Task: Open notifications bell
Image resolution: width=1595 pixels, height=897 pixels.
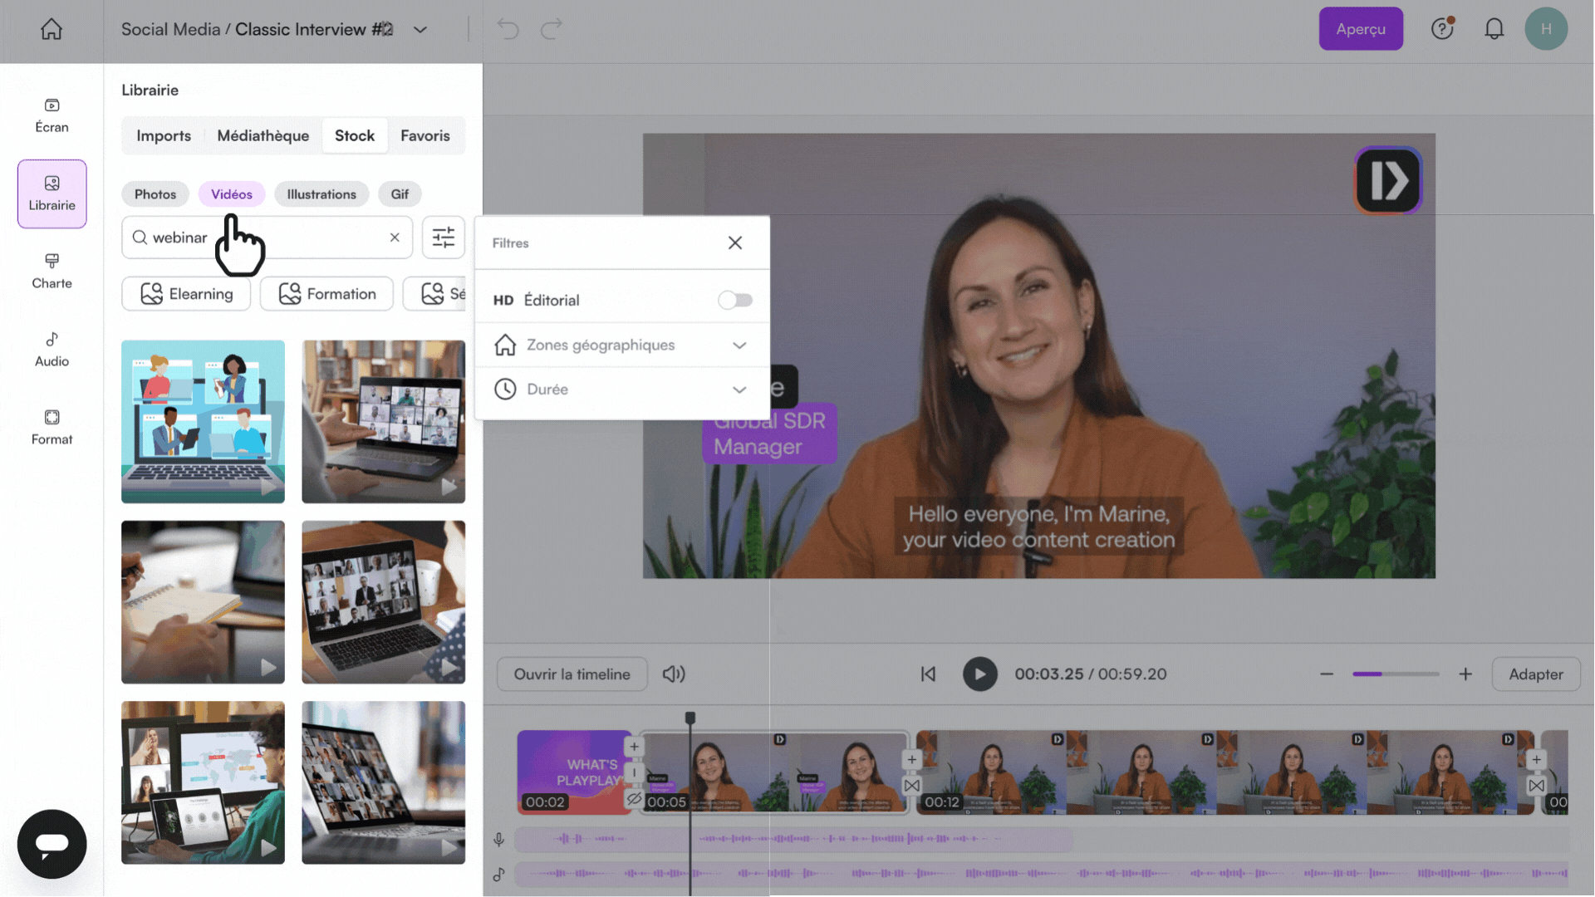Action: point(1494,30)
